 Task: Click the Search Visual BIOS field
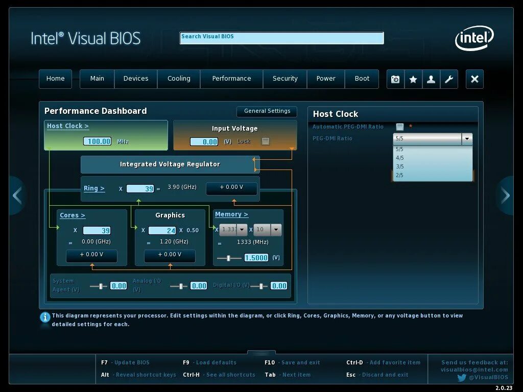[x=281, y=38]
